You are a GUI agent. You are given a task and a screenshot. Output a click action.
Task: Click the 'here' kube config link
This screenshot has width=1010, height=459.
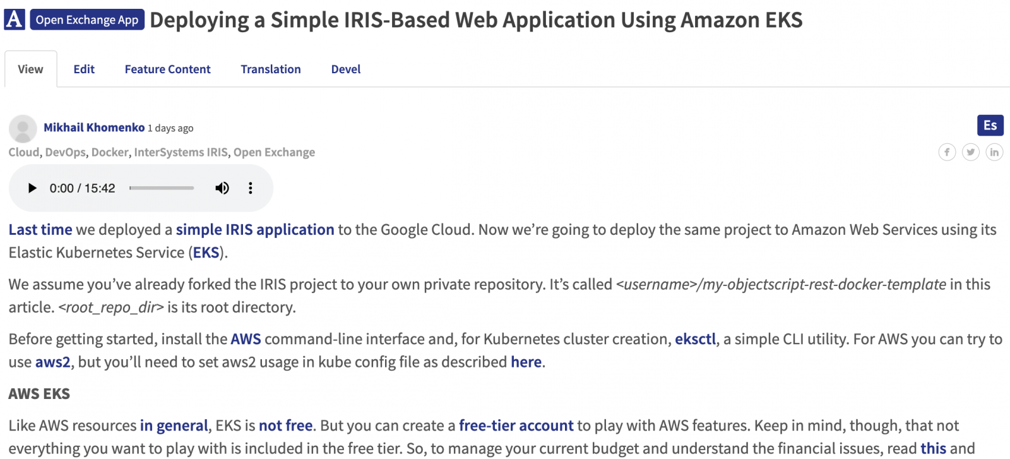(526, 362)
